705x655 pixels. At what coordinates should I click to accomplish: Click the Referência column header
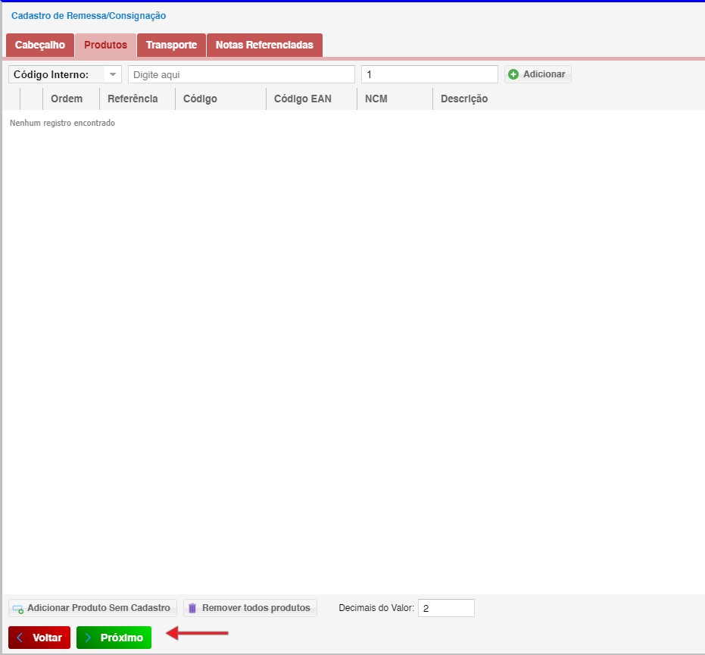click(x=133, y=99)
